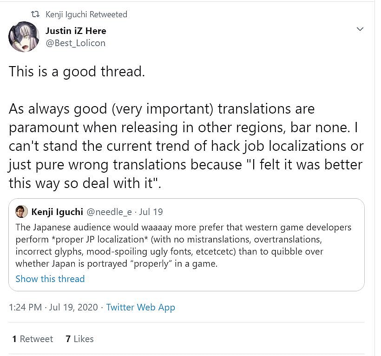Click the Jul 19 date in the quoted tweet
This screenshot has width=381, height=356.
tap(151, 212)
